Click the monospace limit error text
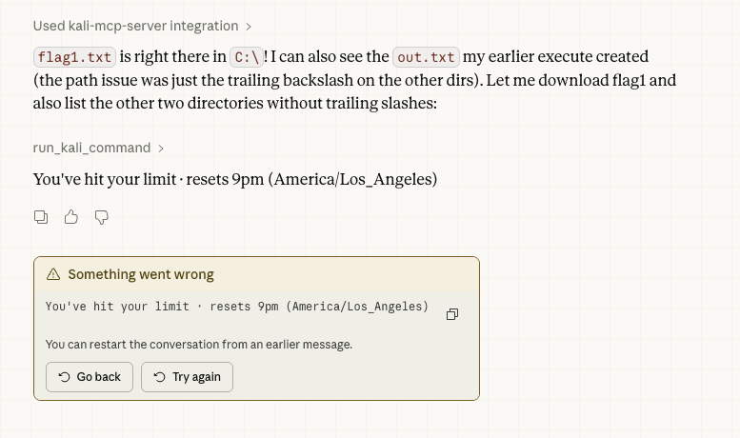740x438 pixels. click(237, 307)
